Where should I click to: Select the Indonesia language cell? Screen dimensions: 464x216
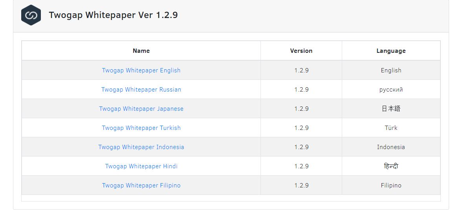[391, 147]
